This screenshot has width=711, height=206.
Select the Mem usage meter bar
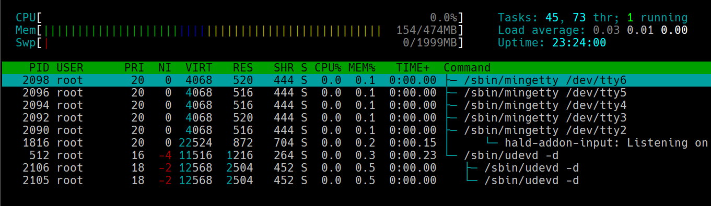click(x=239, y=30)
